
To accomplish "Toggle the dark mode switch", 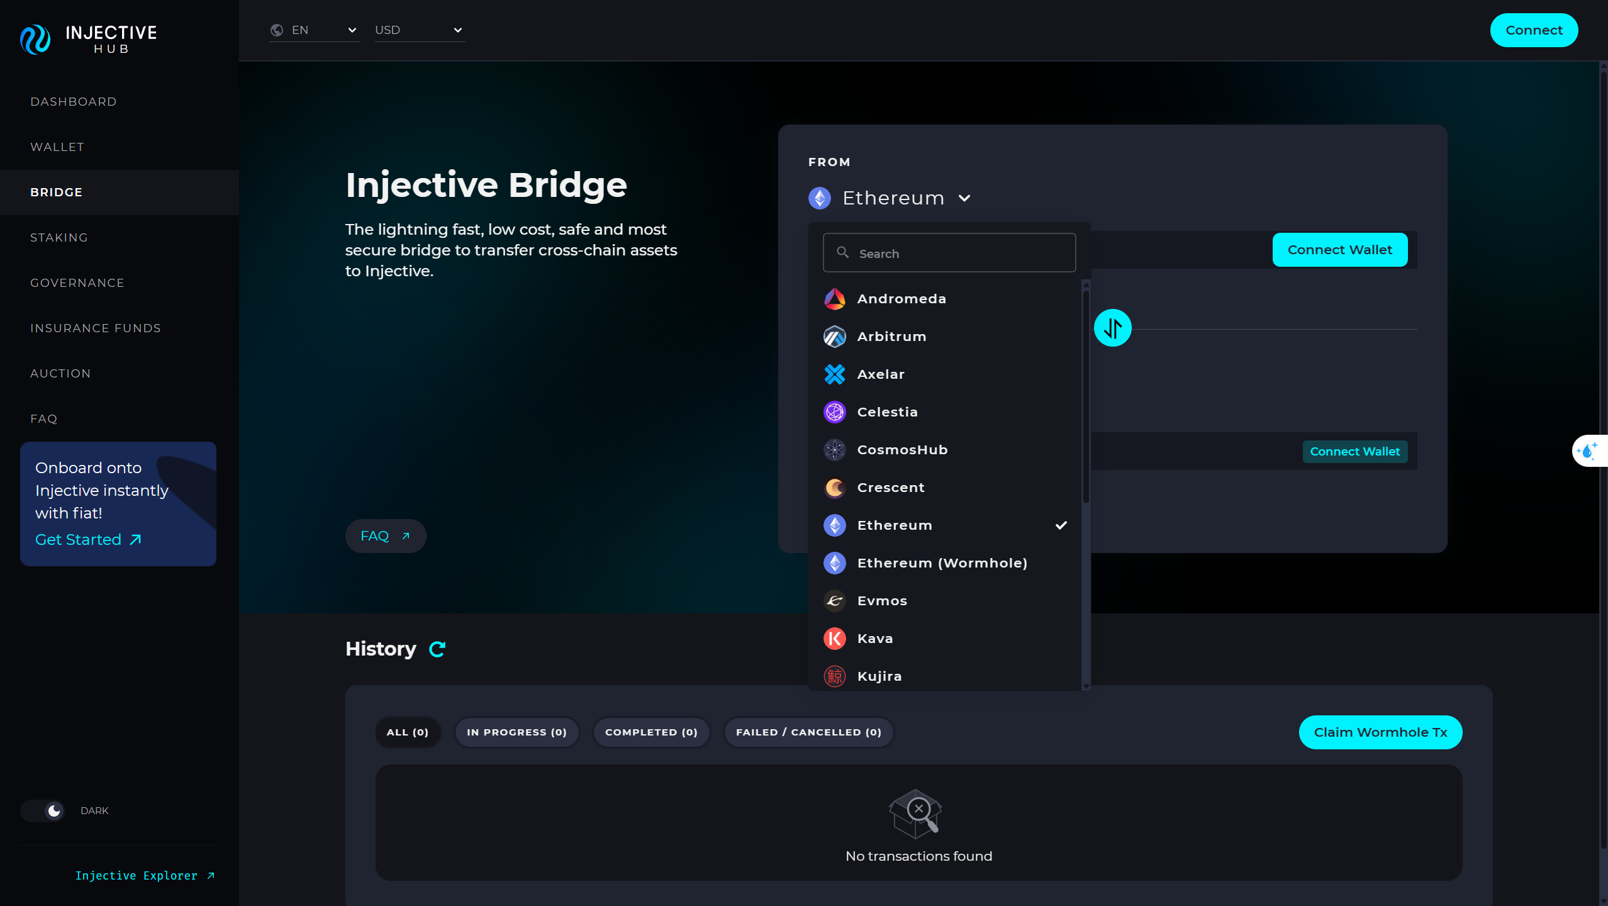I will tap(42, 810).
